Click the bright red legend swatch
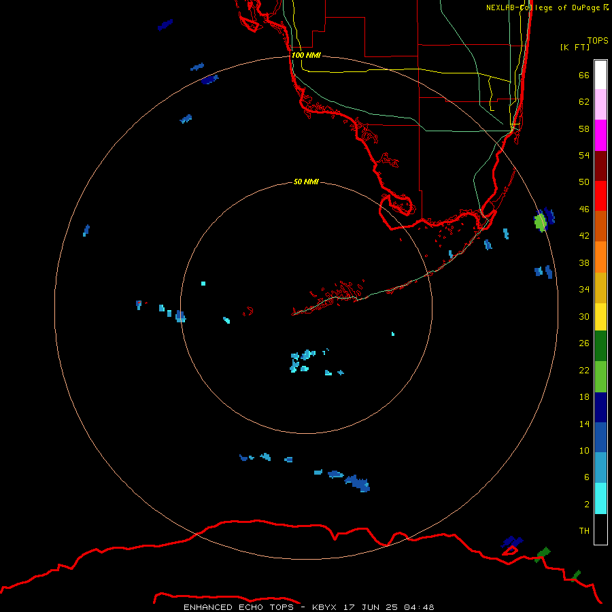The width and height of the screenshot is (612, 612). tap(600, 196)
